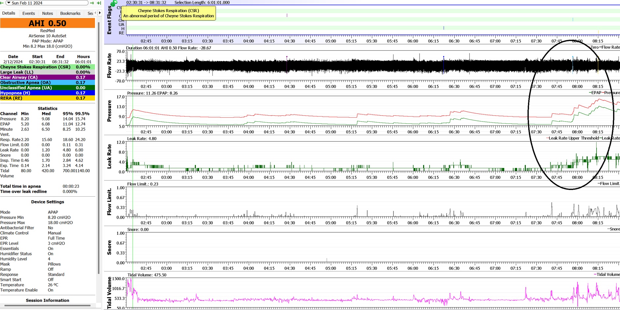The image size is (620, 310).
Task: Select the Cheyne Stokes Respiration (CSR) row
Action: click(x=47, y=67)
